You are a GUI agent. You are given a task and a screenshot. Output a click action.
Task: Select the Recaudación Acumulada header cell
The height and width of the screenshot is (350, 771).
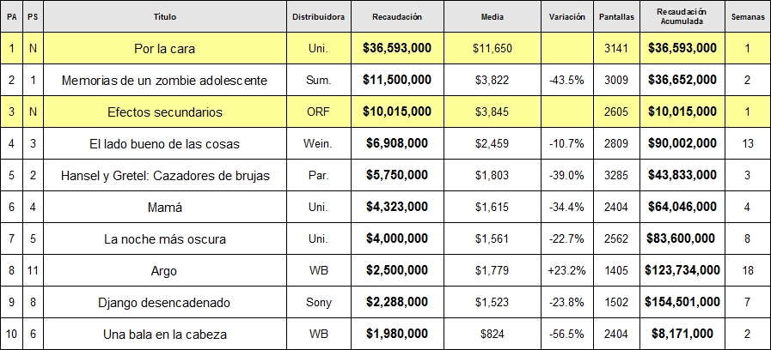click(x=682, y=16)
